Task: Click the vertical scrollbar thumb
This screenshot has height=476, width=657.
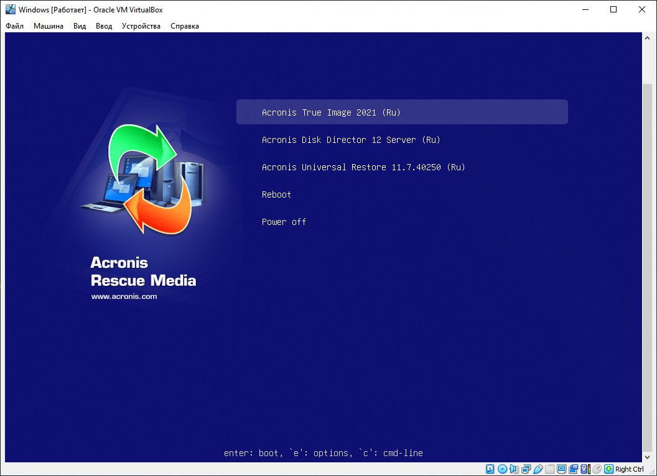Action: [x=648, y=267]
